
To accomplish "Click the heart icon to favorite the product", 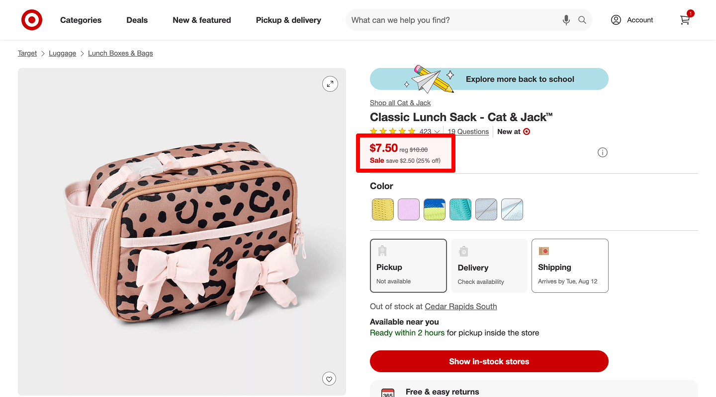I will [329, 378].
